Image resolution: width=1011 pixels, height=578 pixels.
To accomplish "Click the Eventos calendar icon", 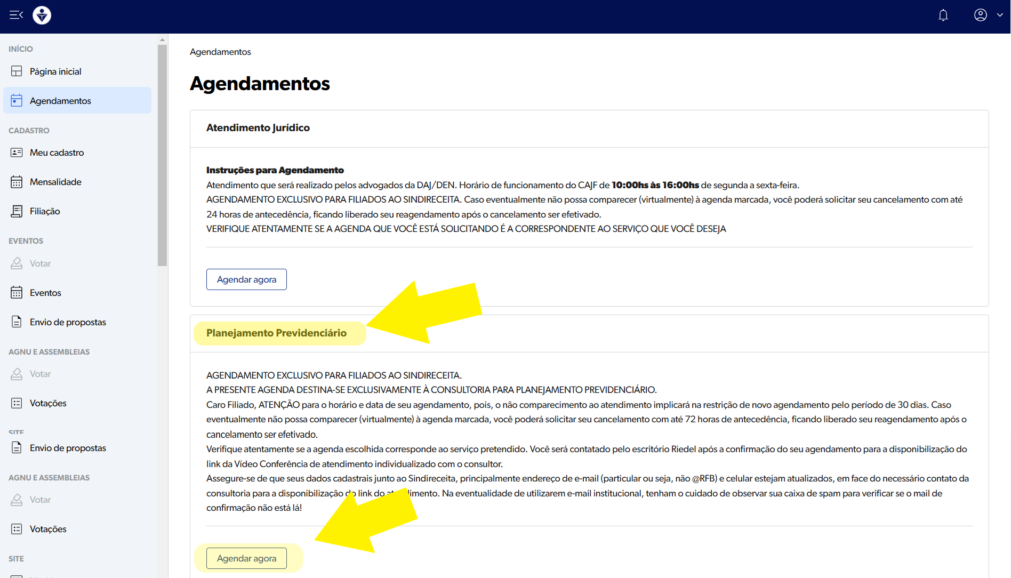I will click(x=17, y=293).
